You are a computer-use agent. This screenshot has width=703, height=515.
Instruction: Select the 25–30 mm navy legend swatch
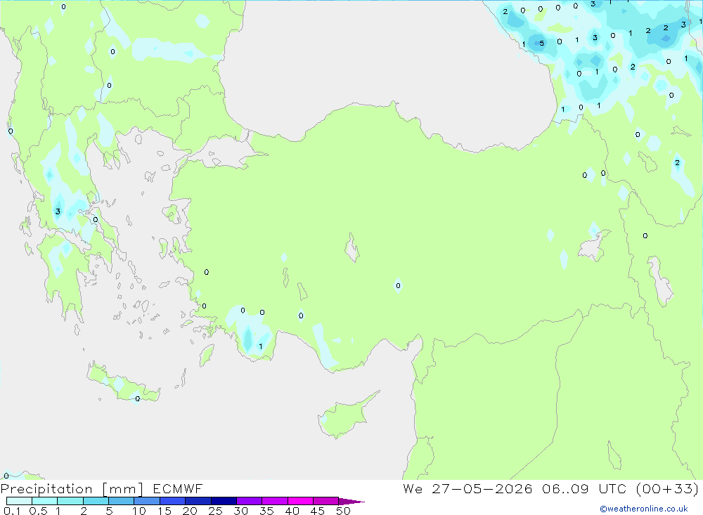tap(224, 501)
